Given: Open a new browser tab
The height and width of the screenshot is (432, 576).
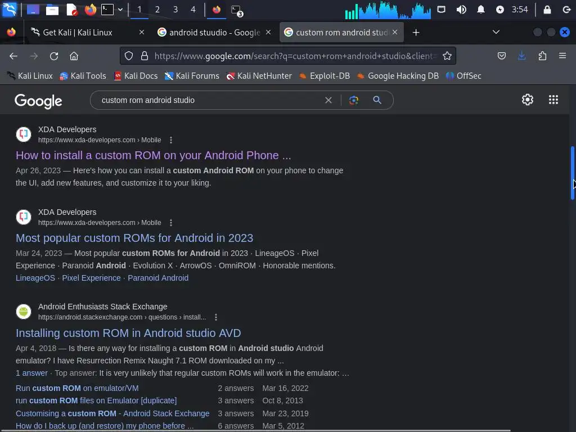Looking at the screenshot, I should pos(416,32).
